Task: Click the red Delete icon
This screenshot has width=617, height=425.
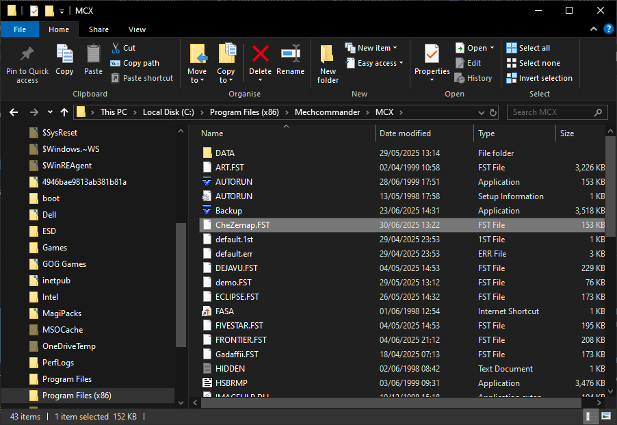Action: click(260, 55)
